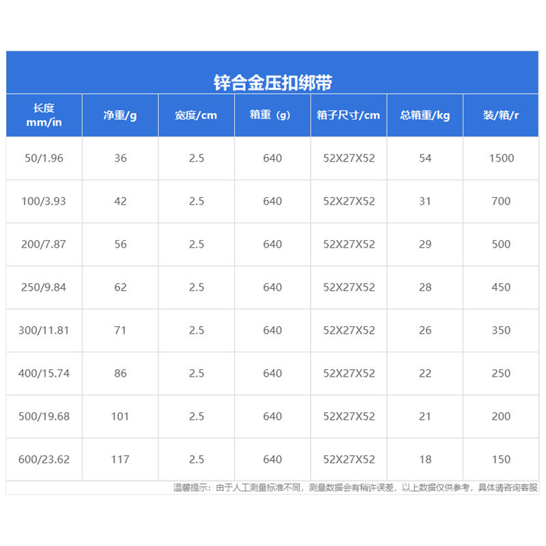This screenshot has height=546, width=546.
Task: Click width 2.5 in the 500/19.68 row
Action: [197, 416]
